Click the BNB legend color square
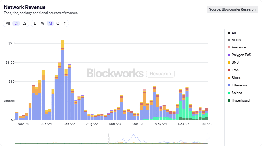Screen dimensions: 262x146 tap(229, 62)
